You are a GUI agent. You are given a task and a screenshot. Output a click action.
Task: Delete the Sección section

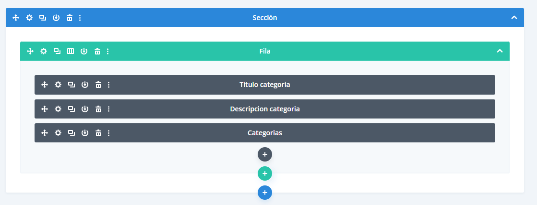(x=70, y=18)
